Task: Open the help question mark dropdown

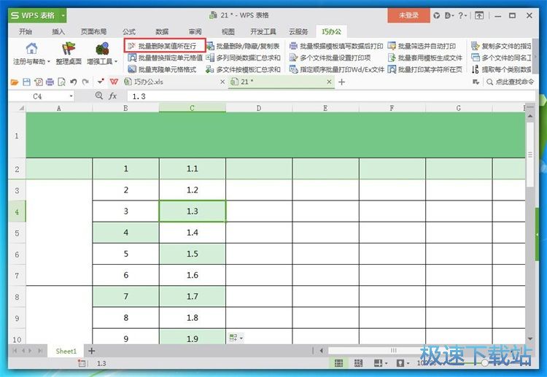Action: [x=462, y=15]
